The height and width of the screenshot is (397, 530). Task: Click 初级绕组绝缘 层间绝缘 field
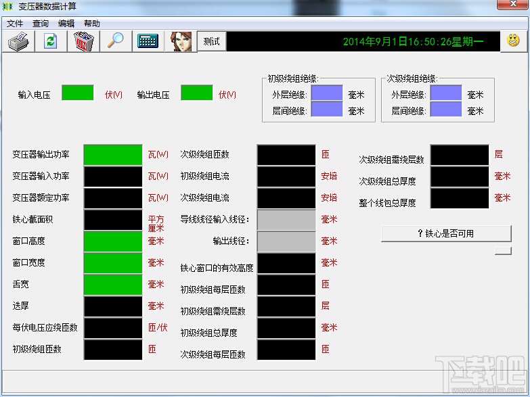point(327,109)
